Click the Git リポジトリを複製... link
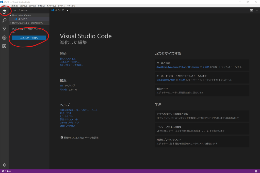 click(71, 65)
